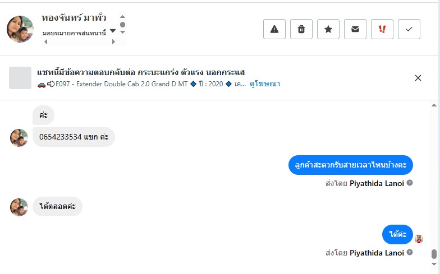Click the warning triangle spam button
Screen dimensions: 440x274
point(274,29)
